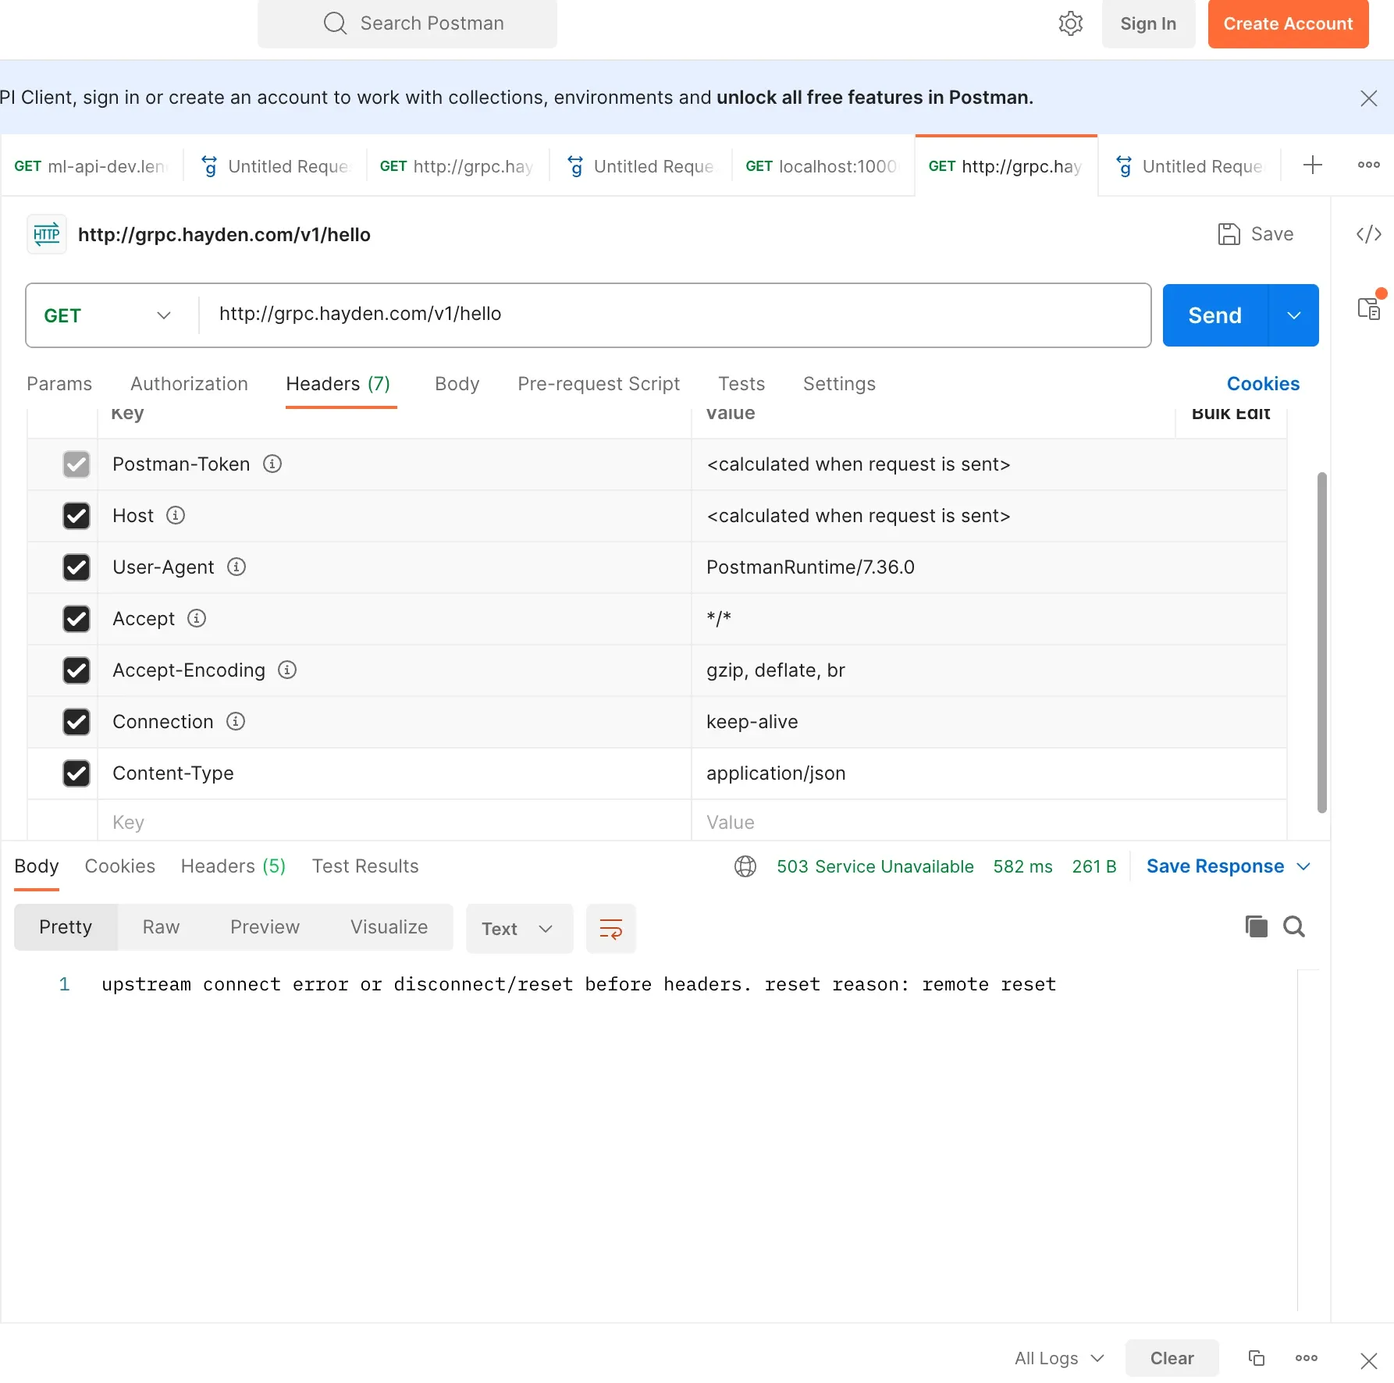The width and height of the screenshot is (1394, 1383).
Task: Click the Sign In button
Action: (x=1148, y=23)
